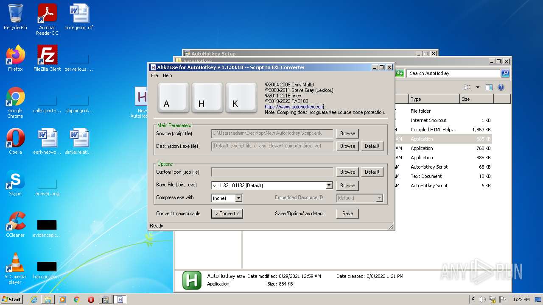
Task: Open Windows Explorer from taskbar
Action: 48,299
